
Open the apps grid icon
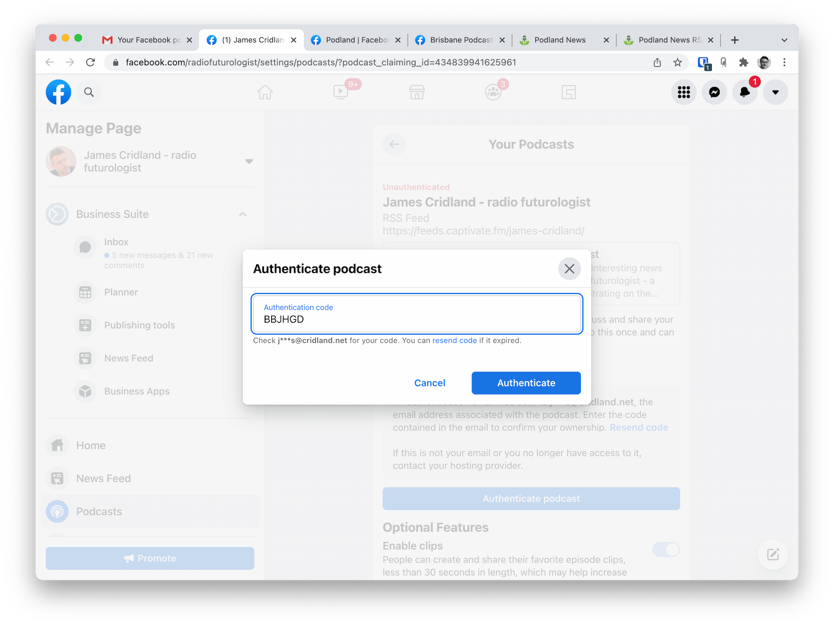click(685, 92)
